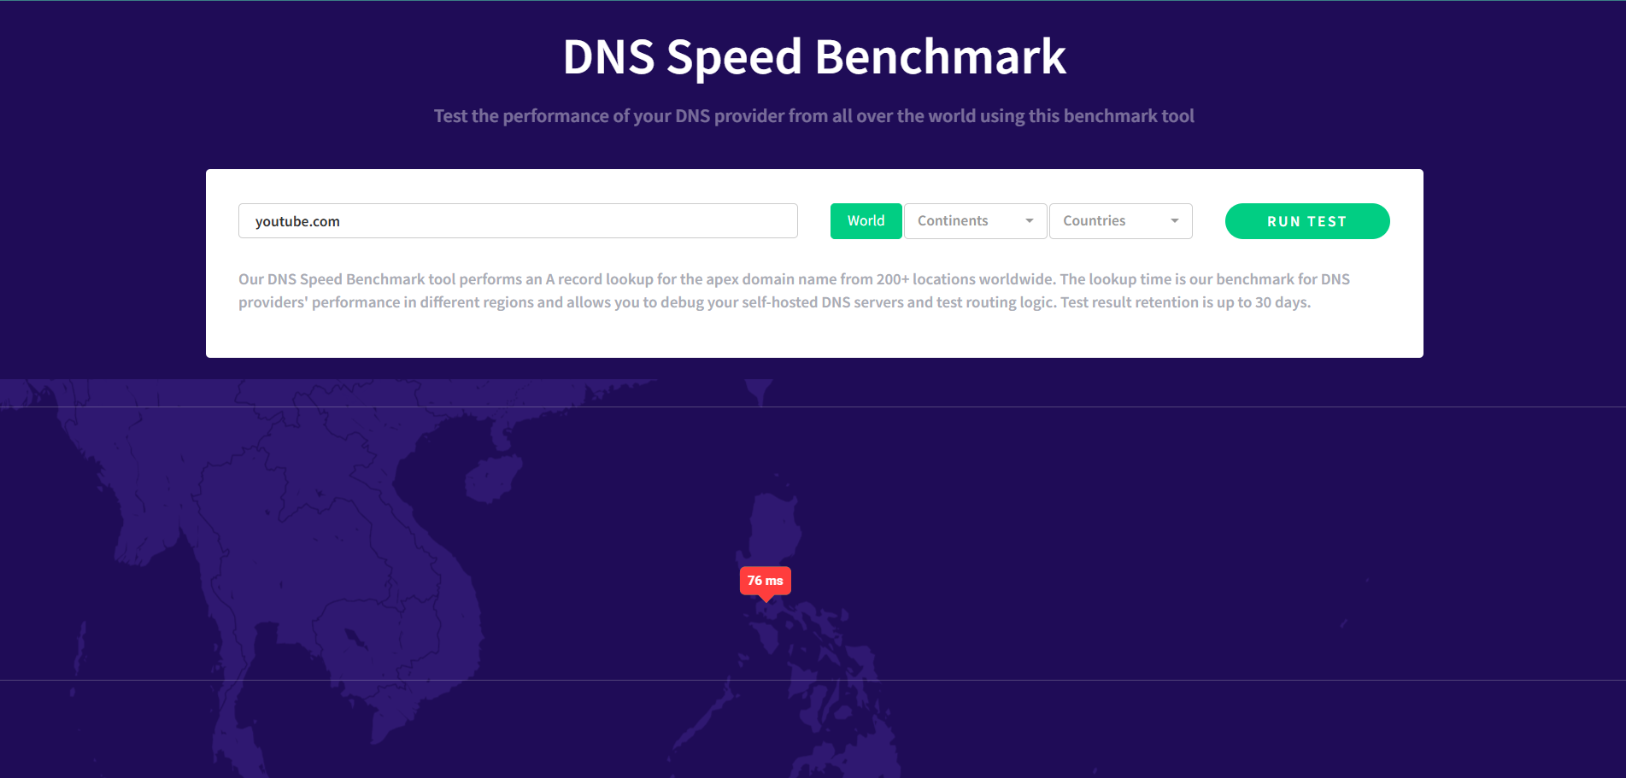
Task: Click the DNS Speed Benchmark heading
Action: tap(813, 57)
